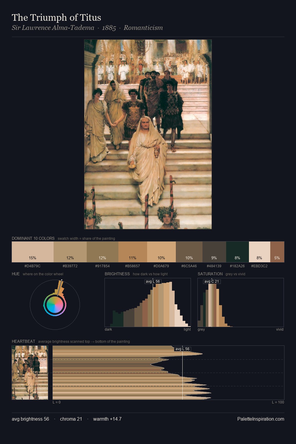Click the 'SATURATION' section heading
296x444 pixels.
click(x=210, y=274)
